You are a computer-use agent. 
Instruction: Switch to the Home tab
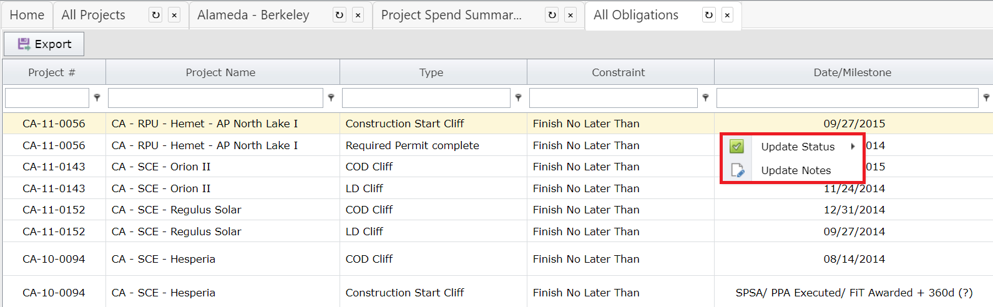[x=27, y=15]
